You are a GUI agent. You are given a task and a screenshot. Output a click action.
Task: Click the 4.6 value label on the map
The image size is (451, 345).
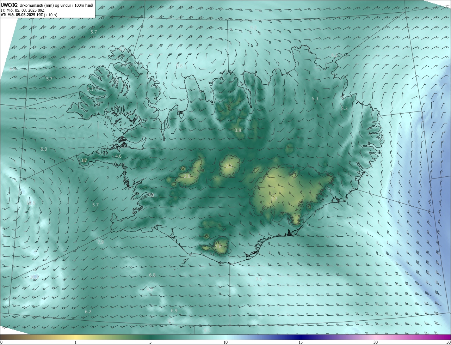click(118, 156)
